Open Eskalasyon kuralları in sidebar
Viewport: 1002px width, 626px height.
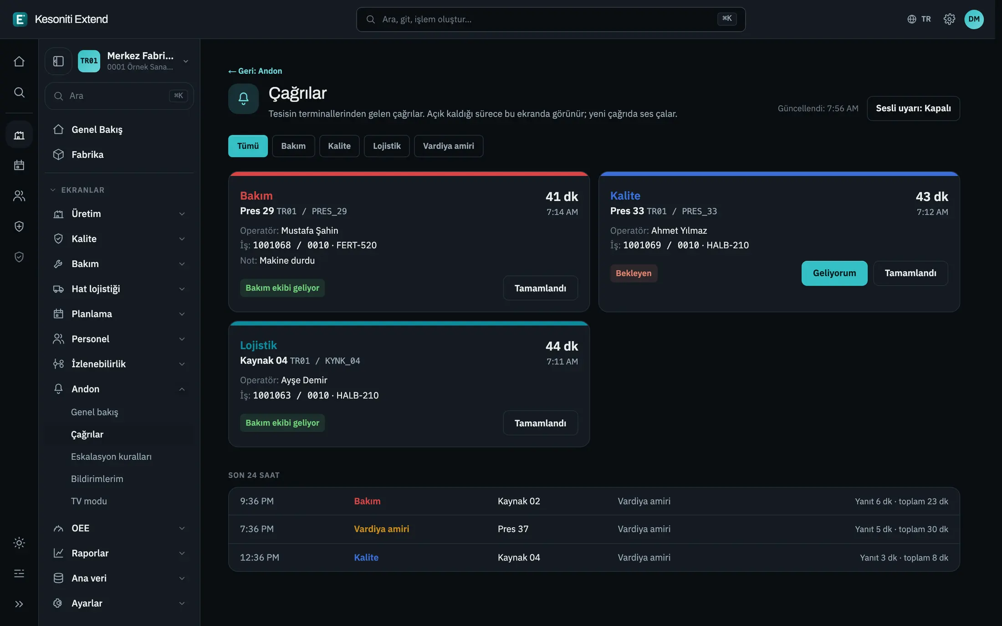tap(111, 457)
